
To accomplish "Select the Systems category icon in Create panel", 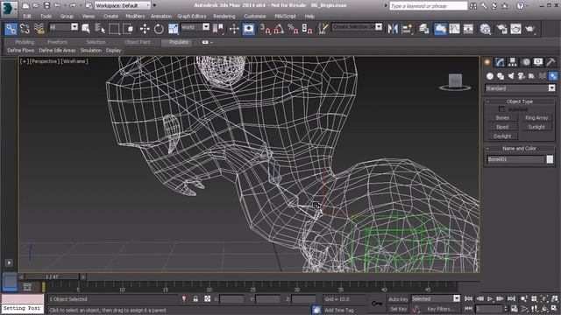I will point(553,76).
